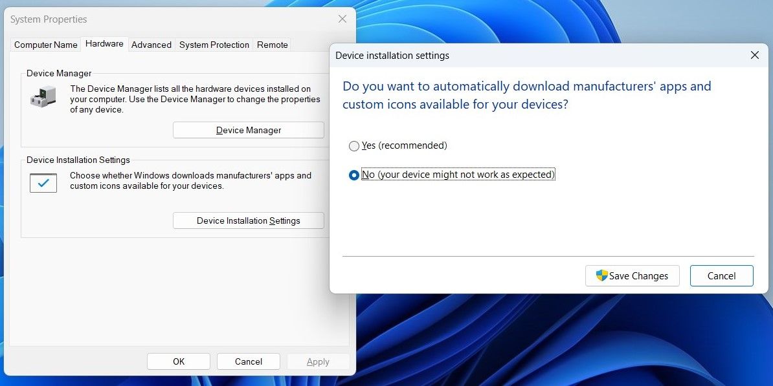This screenshot has height=386, width=773.
Task: Cancel the Device installation settings dialog
Action: click(x=721, y=276)
